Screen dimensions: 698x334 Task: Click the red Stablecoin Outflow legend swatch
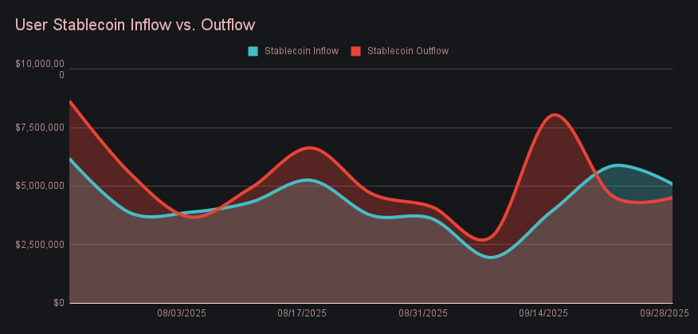(x=356, y=51)
